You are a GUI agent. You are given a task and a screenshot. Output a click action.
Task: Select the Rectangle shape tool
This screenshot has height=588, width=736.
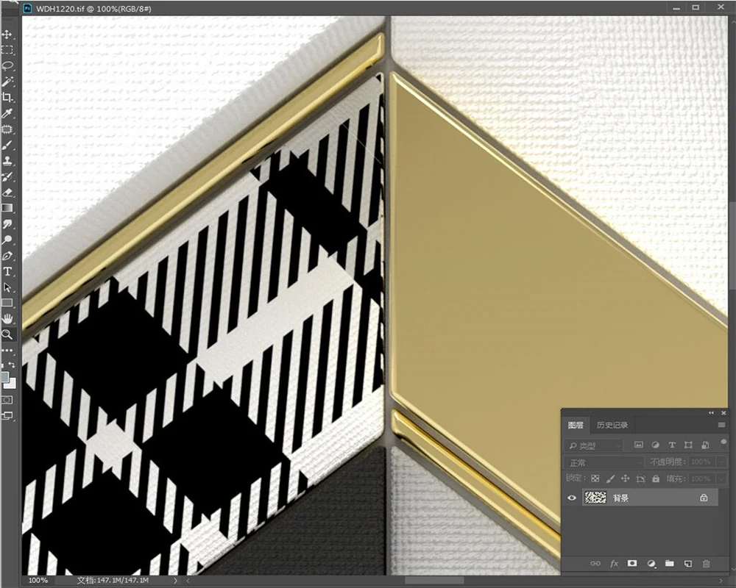[x=7, y=303]
